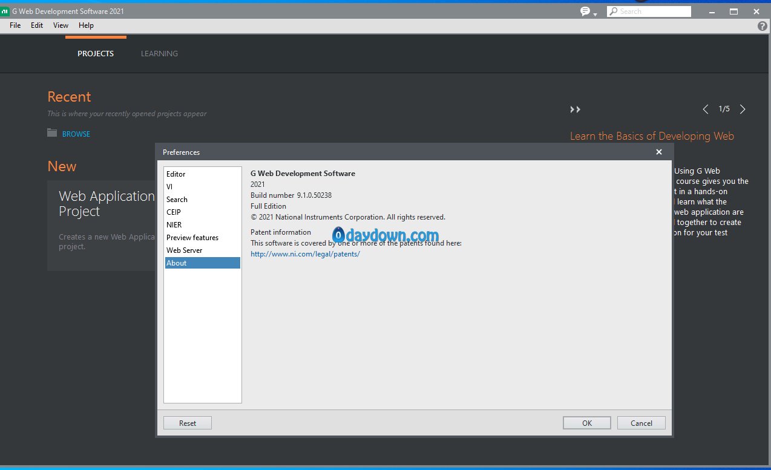Switch to the Learning tab
The width and height of the screenshot is (771, 470).
159,53
